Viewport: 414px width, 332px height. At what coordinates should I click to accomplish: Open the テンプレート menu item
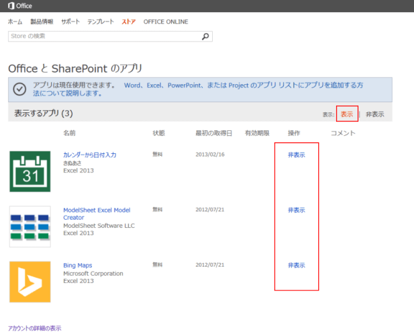(x=101, y=22)
